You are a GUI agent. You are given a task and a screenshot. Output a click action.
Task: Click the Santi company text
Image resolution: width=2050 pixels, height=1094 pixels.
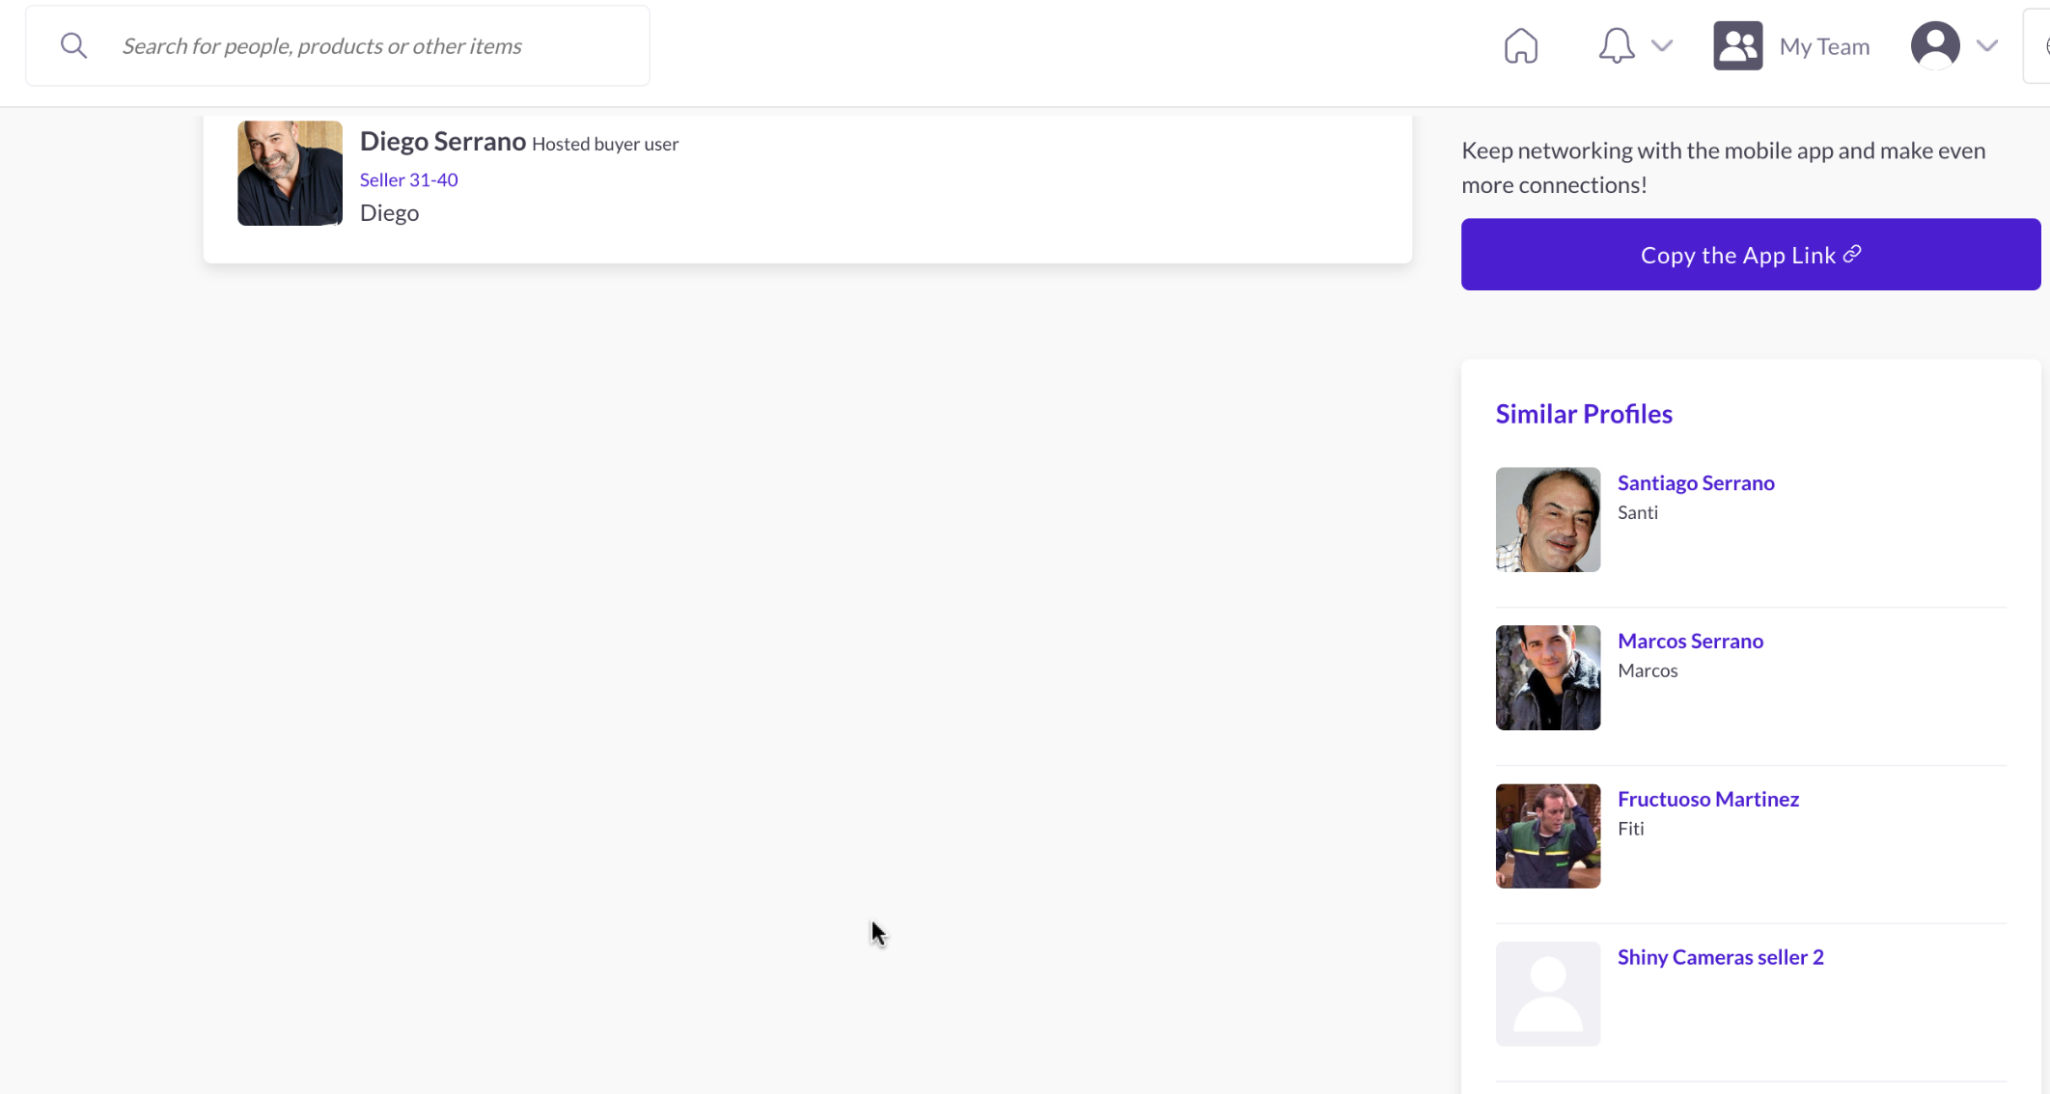(x=1638, y=512)
